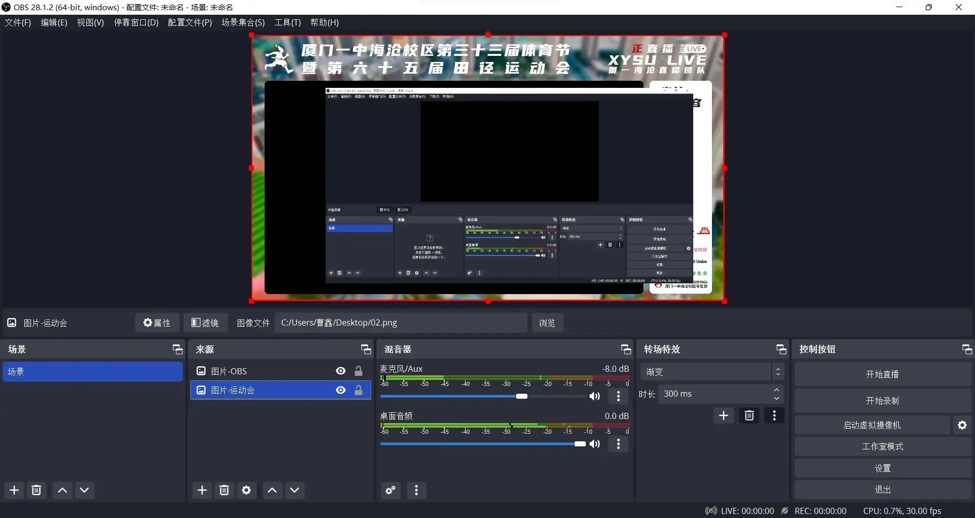Open the 工具(T) menu
This screenshot has height=518, width=975.
point(287,22)
